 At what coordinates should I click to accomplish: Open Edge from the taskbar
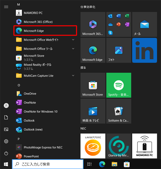102,164
